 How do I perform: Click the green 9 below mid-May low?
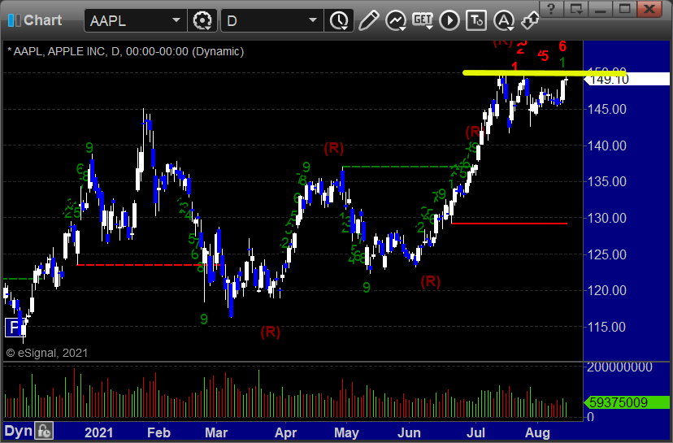coord(366,288)
